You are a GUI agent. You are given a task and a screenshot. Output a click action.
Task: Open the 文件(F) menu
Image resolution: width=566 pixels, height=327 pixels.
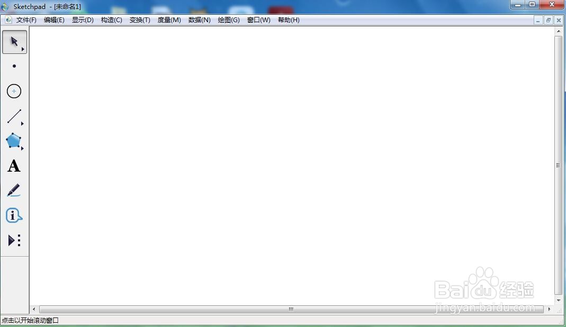click(x=26, y=20)
